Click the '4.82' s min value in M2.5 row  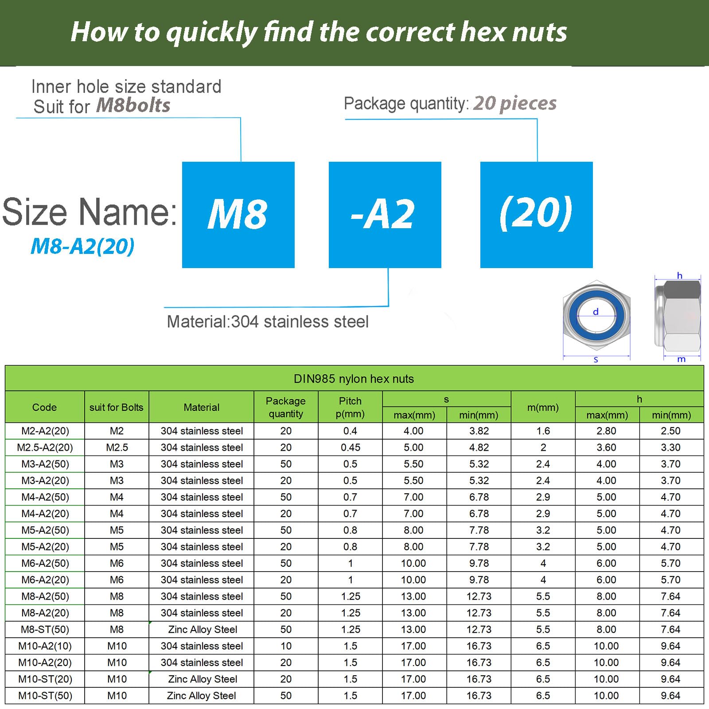pyautogui.click(x=479, y=448)
